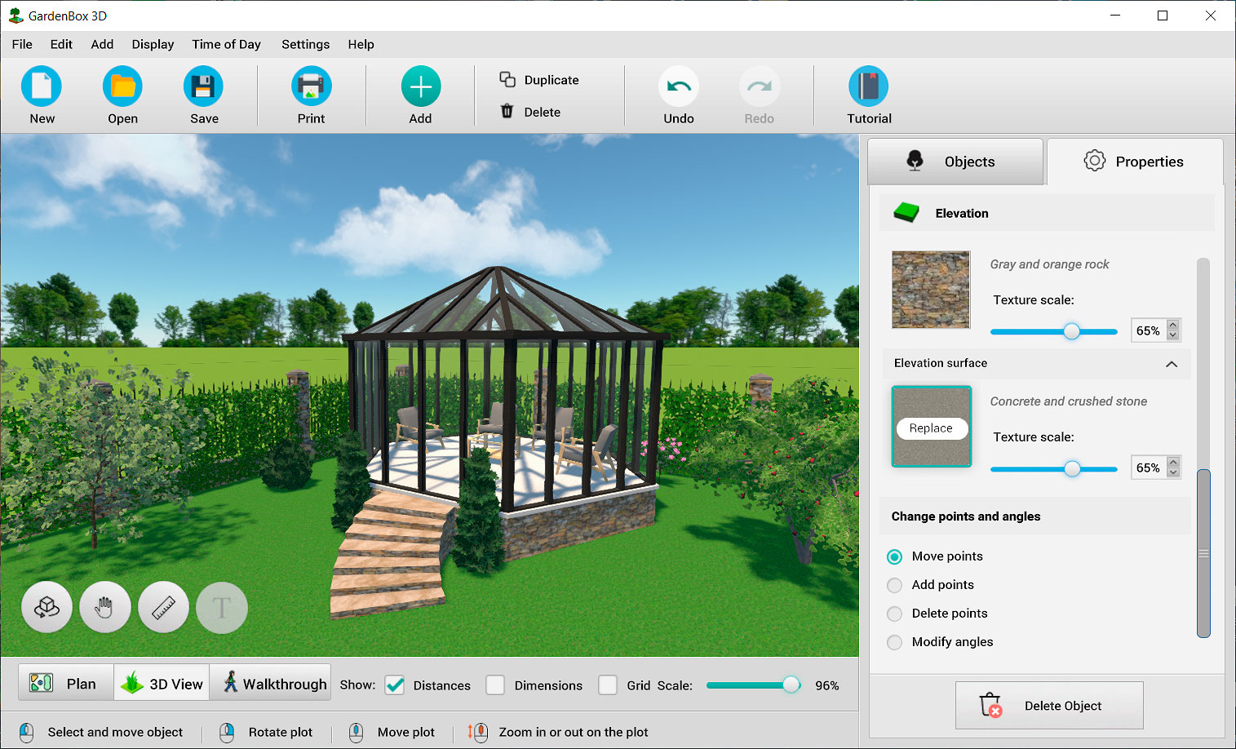Enable the Grid checkbox
The width and height of the screenshot is (1236, 749).
tap(608, 685)
